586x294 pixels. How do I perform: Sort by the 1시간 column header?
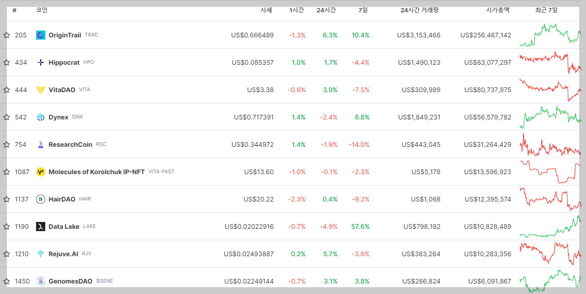(296, 10)
